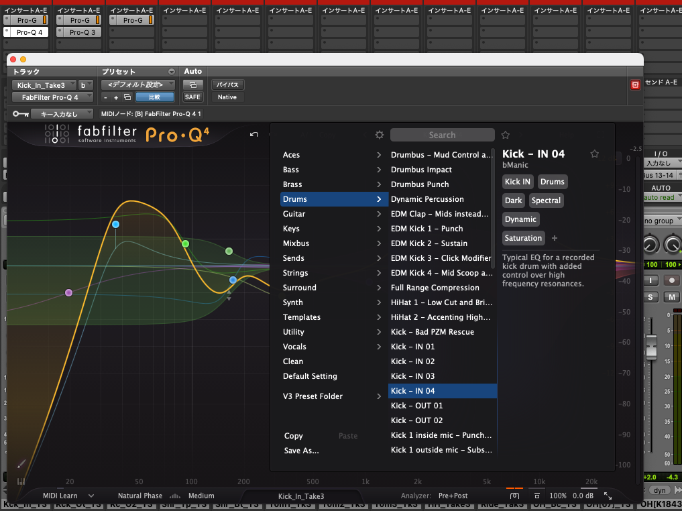The image size is (682, 511).
Task: Toggle Solo on the mixer channel strip
Action: pyautogui.click(x=650, y=297)
